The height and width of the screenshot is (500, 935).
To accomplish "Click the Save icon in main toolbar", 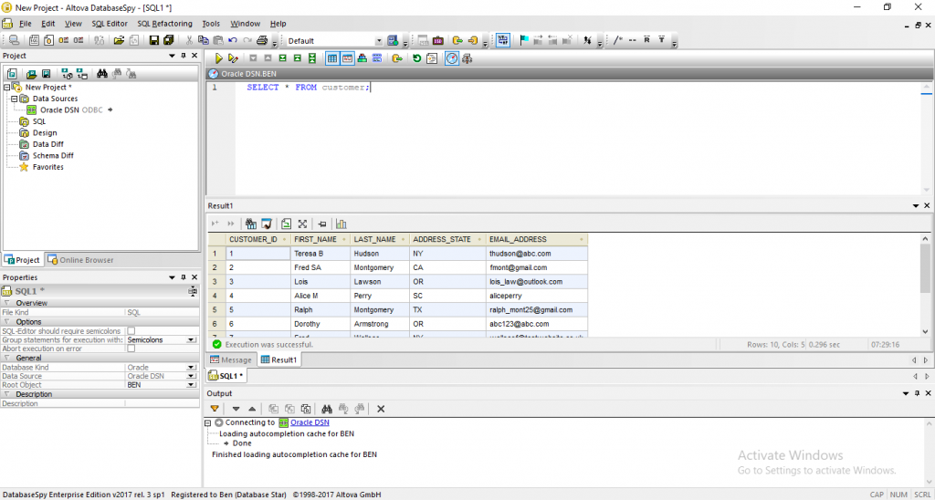I will (154, 41).
